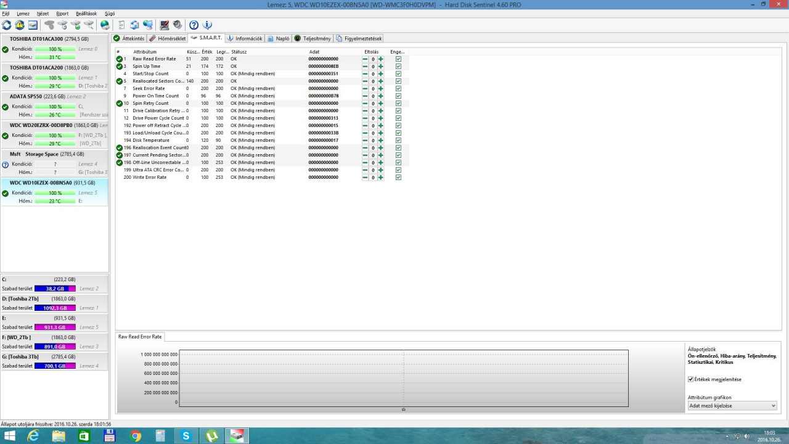Click the blue info about icon in toolbar
This screenshot has width=789, height=444.
click(207, 25)
